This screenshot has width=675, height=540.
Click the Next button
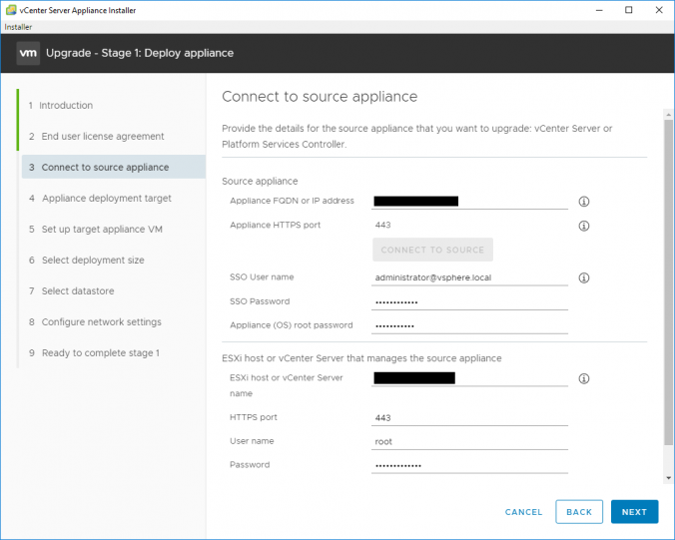point(634,512)
